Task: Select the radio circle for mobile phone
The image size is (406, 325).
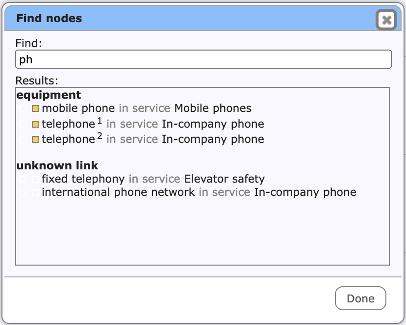Action: (x=23, y=108)
